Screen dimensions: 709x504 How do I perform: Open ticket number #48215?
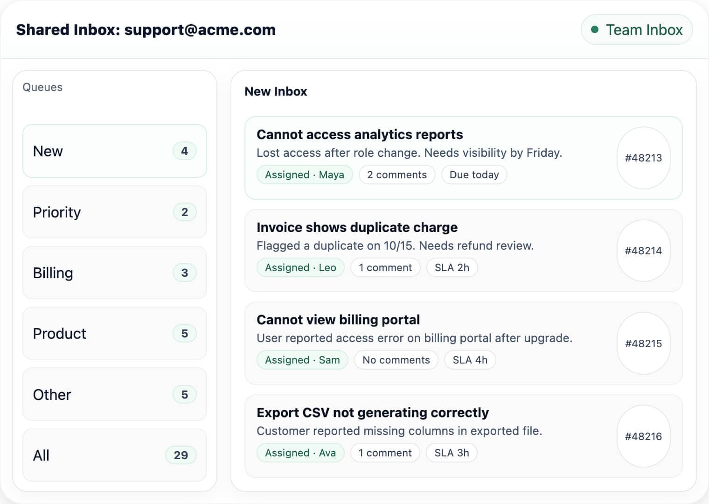click(x=643, y=343)
